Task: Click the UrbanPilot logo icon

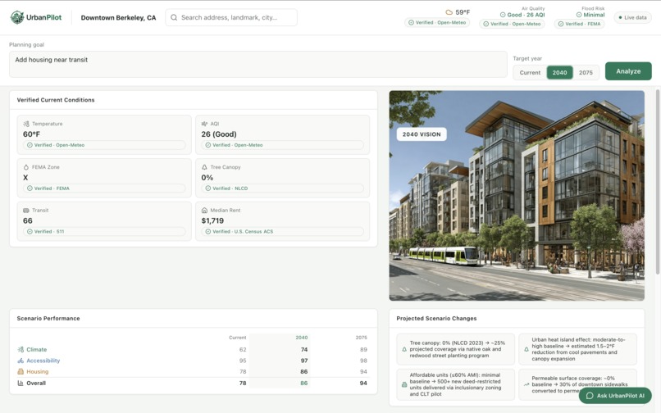Action: point(17,17)
